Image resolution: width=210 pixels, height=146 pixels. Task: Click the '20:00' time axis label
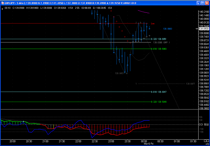tap(12, 141)
